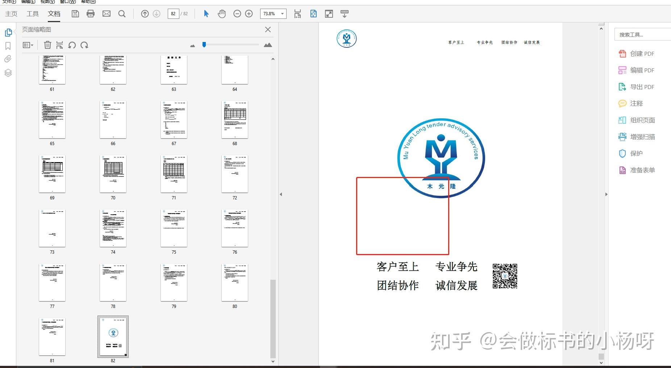Select page 63 thumbnail

coord(174,69)
